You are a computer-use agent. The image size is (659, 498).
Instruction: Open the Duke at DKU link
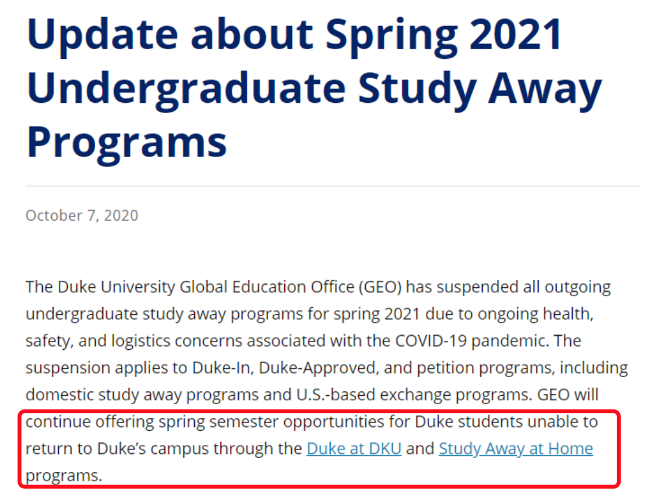click(x=354, y=448)
